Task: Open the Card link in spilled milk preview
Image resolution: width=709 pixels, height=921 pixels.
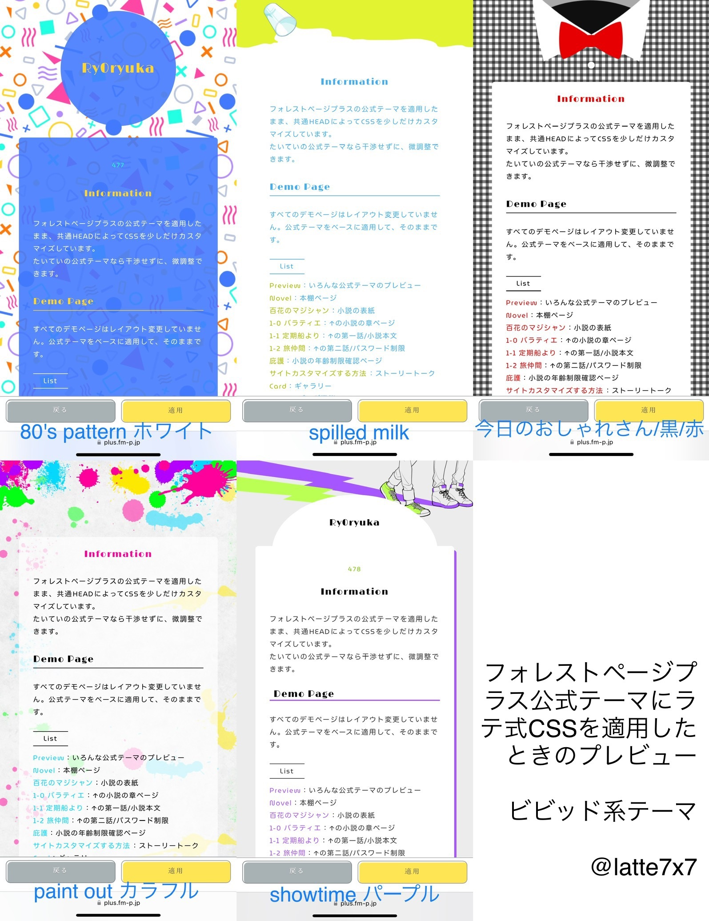Action: [x=278, y=386]
